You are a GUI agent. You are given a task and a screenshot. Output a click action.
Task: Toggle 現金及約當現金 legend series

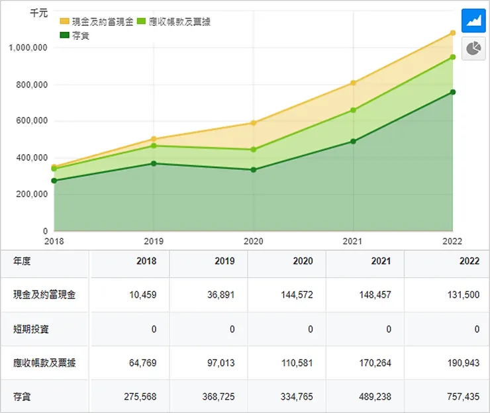point(97,22)
